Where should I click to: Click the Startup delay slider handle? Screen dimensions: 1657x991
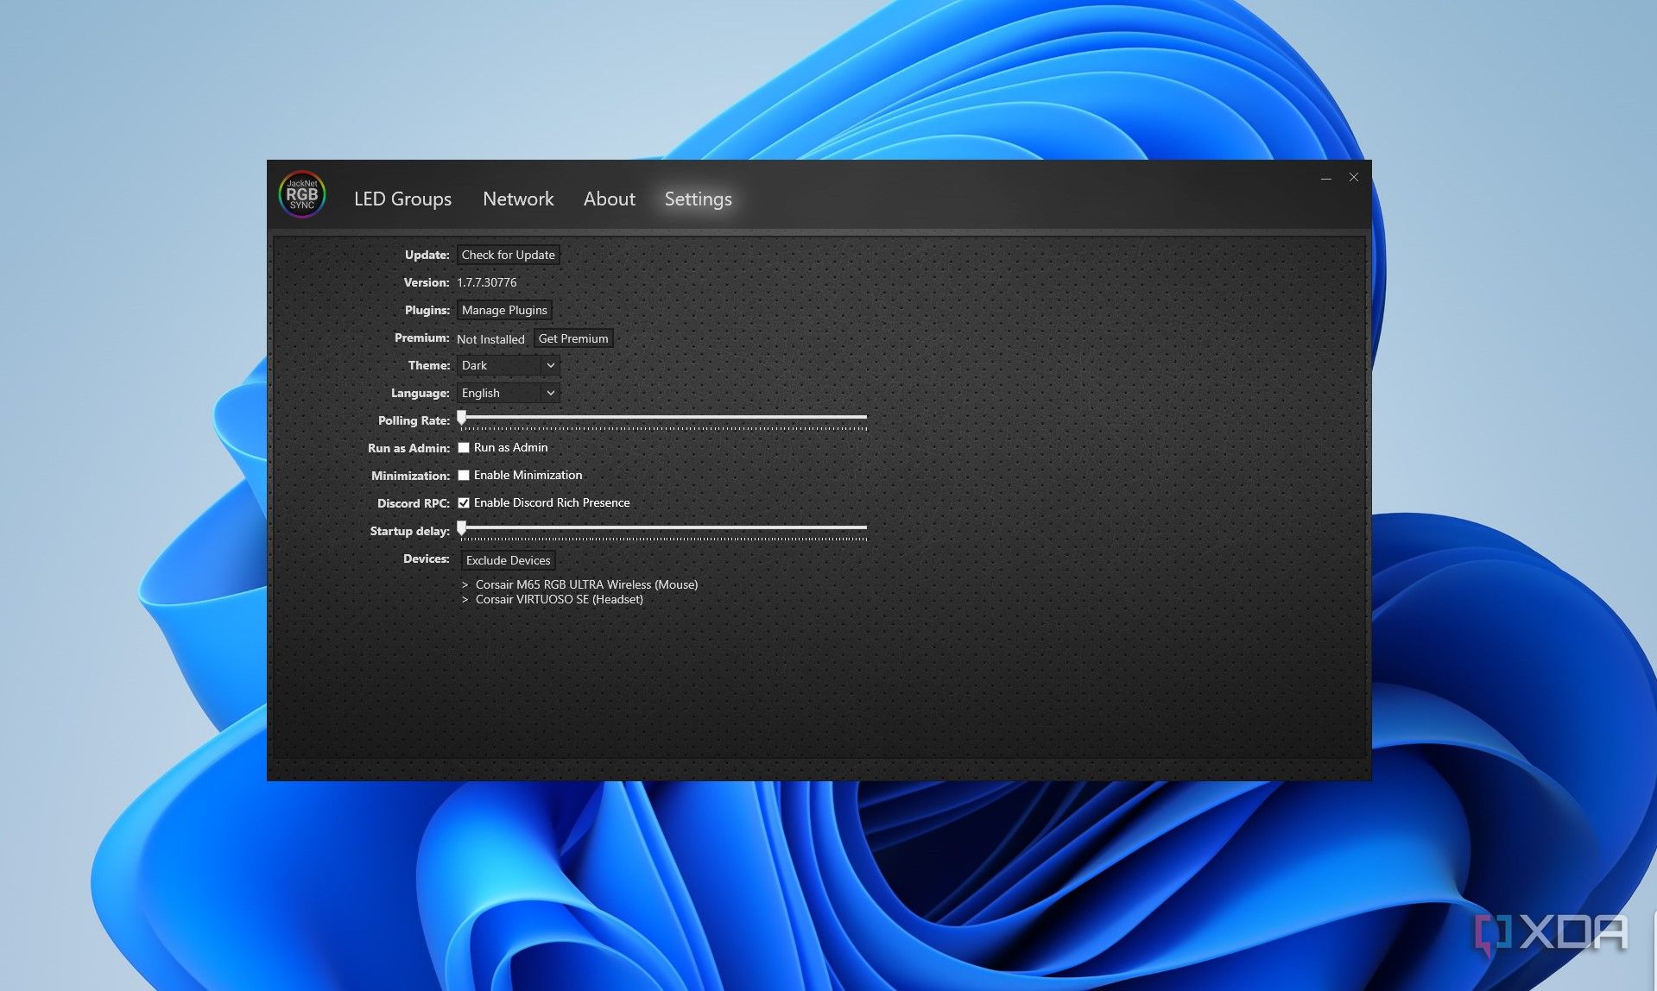[x=462, y=528]
